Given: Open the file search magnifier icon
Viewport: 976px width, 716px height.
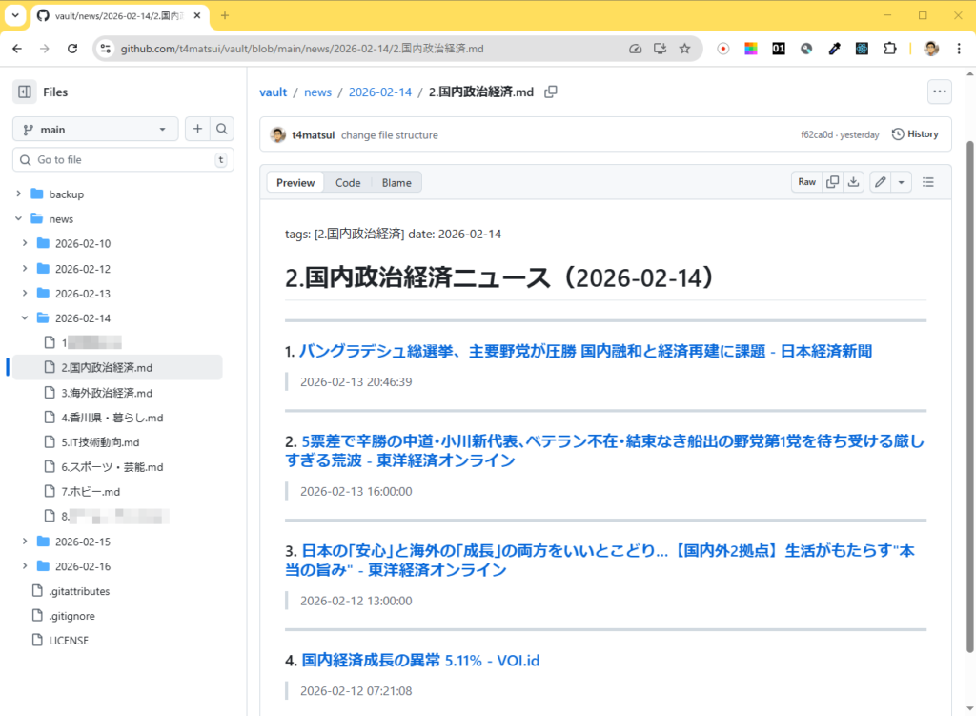Looking at the screenshot, I should coord(221,130).
